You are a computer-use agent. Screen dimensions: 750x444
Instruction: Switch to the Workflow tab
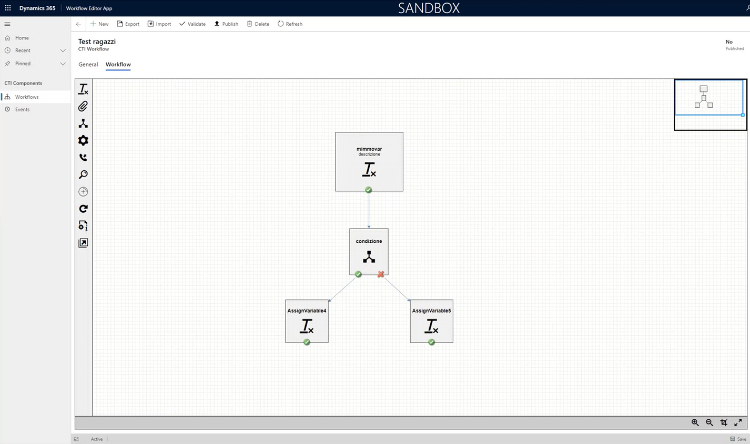(118, 65)
